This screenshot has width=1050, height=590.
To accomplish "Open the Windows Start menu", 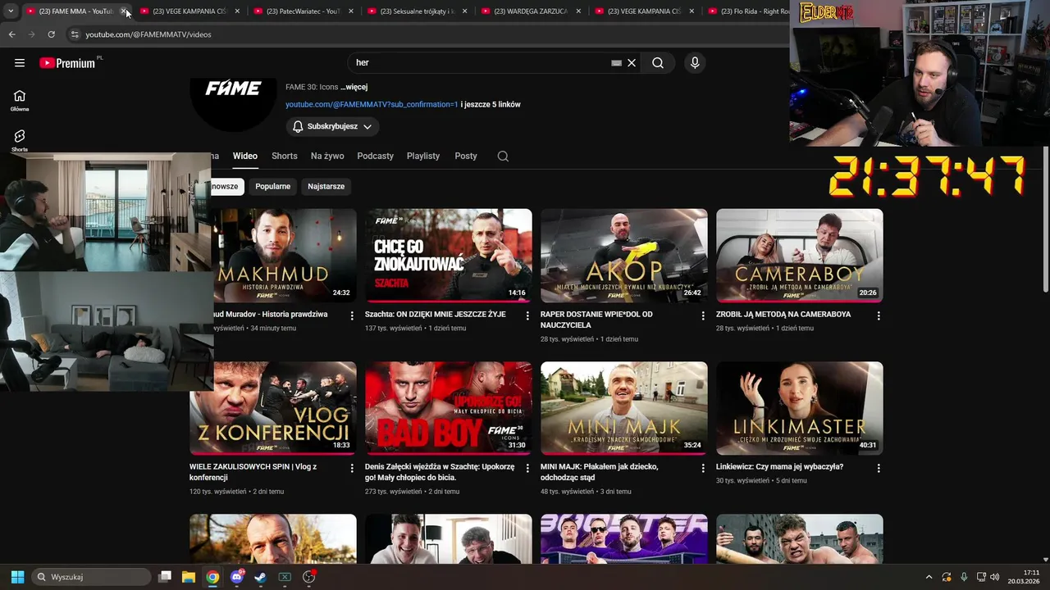I will click(x=17, y=577).
